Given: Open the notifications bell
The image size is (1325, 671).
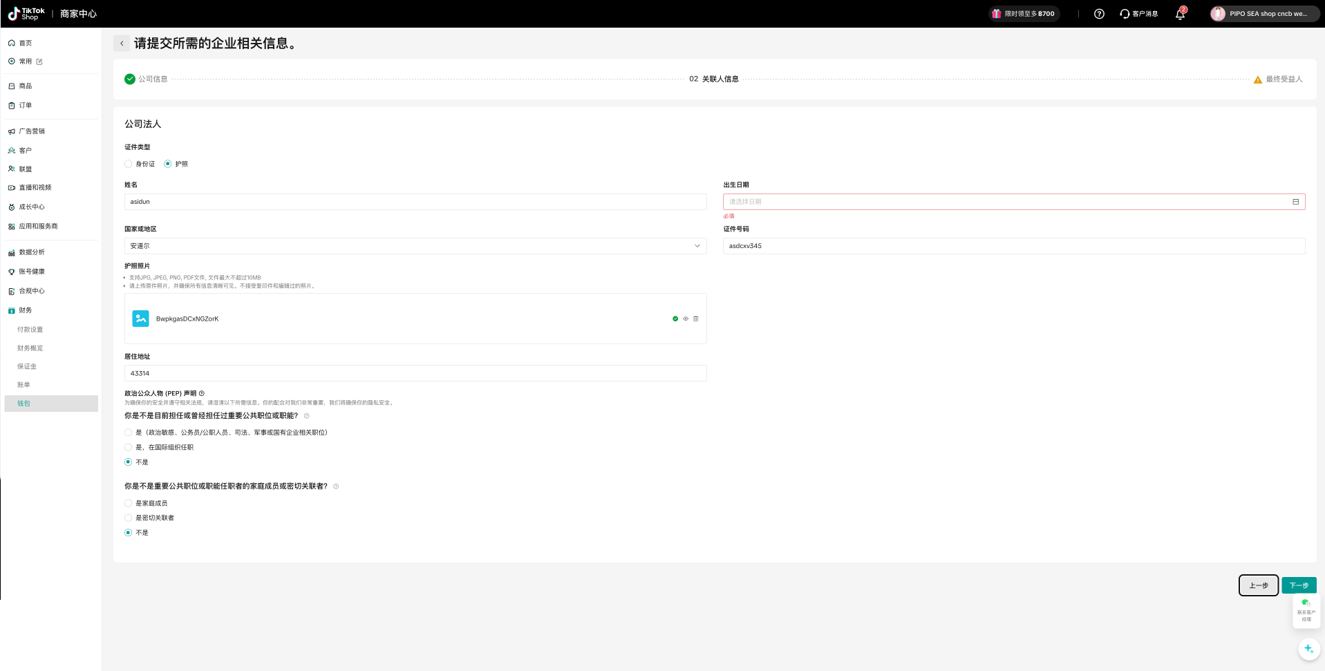Looking at the screenshot, I should [x=1180, y=14].
